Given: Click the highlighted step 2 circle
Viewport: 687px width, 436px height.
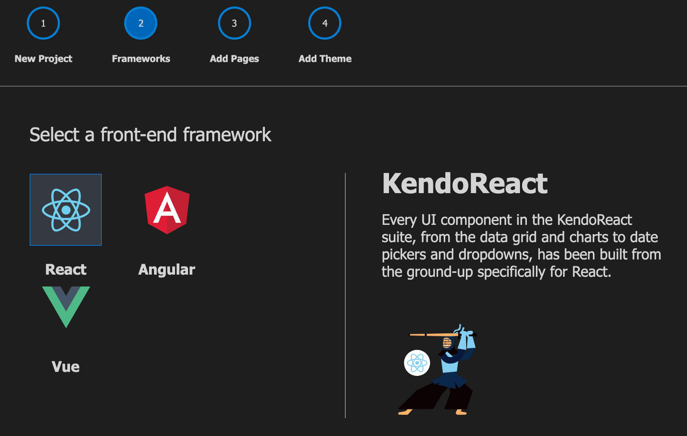Looking at the screenshot, I should click(x=141, y=23).
